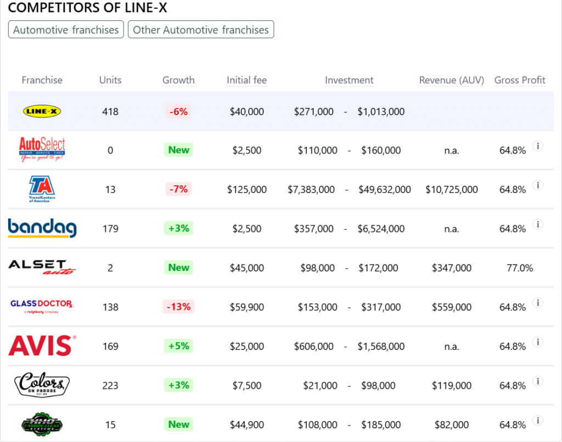Open the Automotive franchises tag

pyautogui.click(x=66, y=30)
